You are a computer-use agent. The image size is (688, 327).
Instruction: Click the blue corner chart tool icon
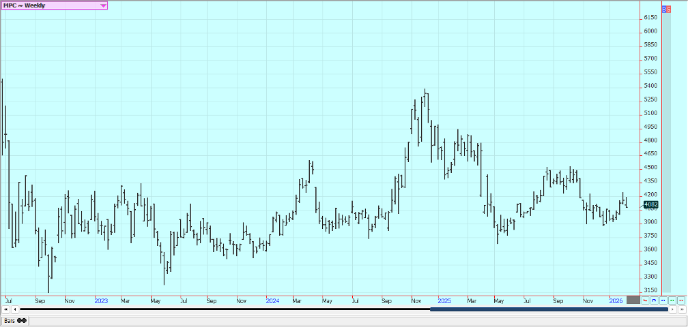tap(654, 300)
